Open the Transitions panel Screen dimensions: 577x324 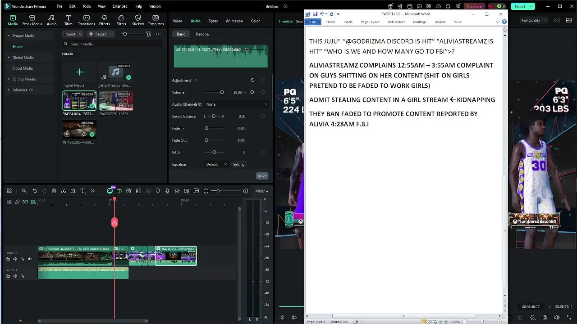click(x=87, y=20)
